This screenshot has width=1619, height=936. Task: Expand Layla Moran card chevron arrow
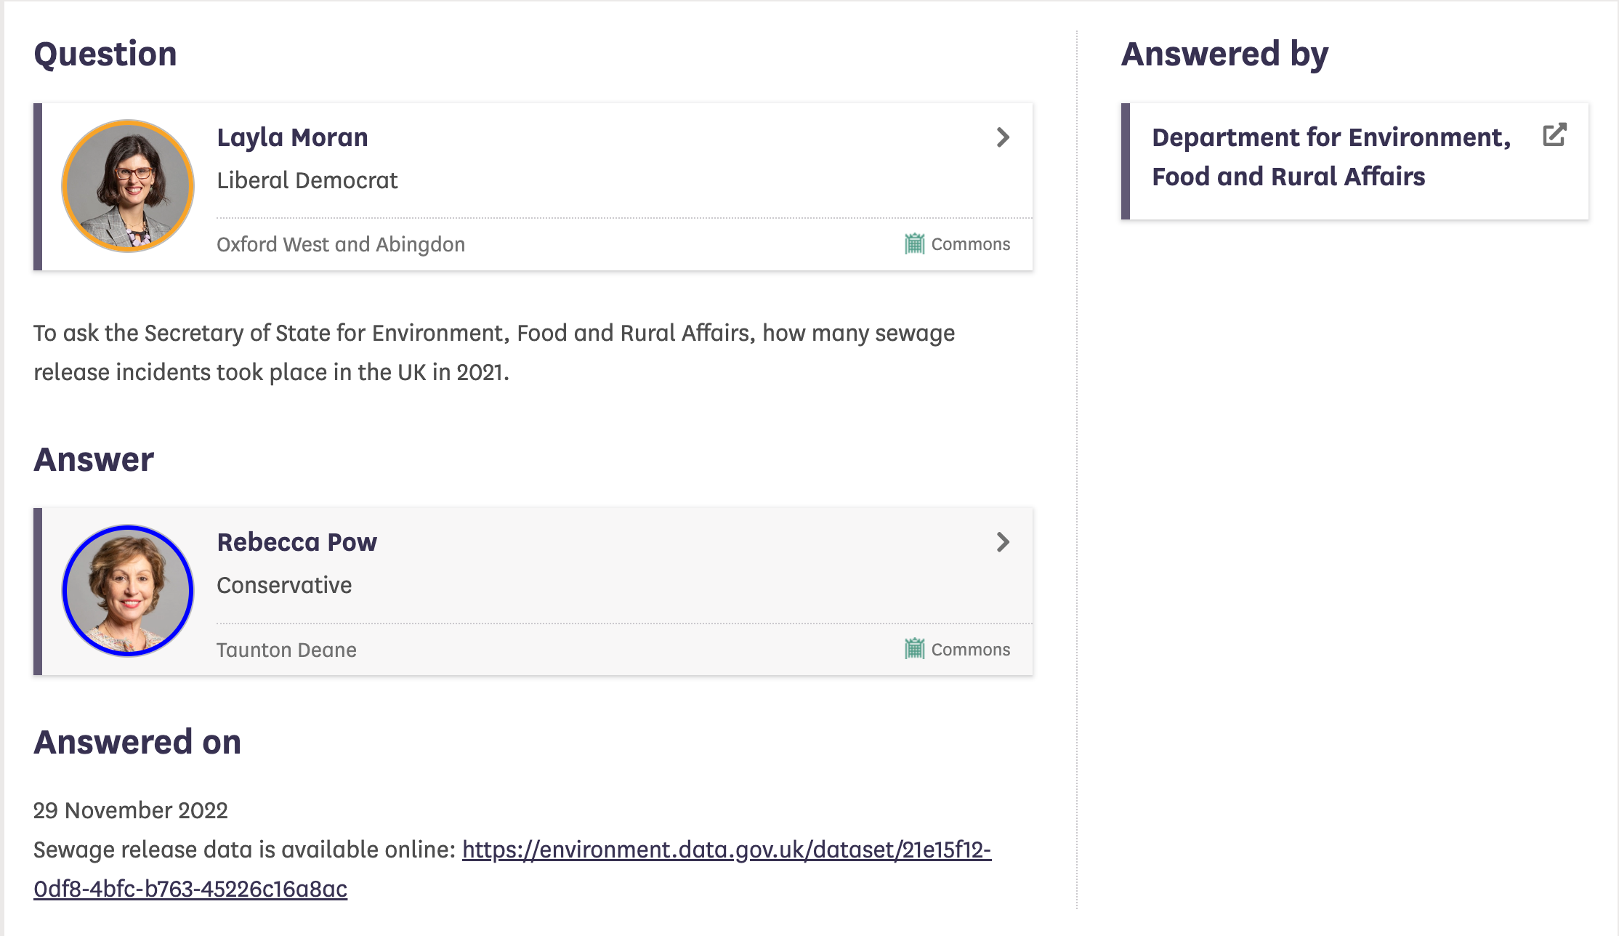1003,137
